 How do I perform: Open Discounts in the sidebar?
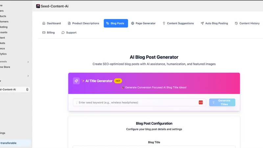[4, 32]
